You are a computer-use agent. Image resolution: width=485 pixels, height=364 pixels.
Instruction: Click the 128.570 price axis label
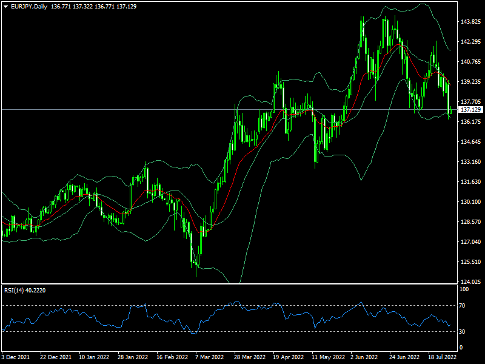pyautogui.click(x=470, y=222)
